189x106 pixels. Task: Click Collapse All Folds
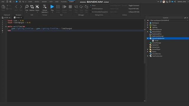[134, 12]
